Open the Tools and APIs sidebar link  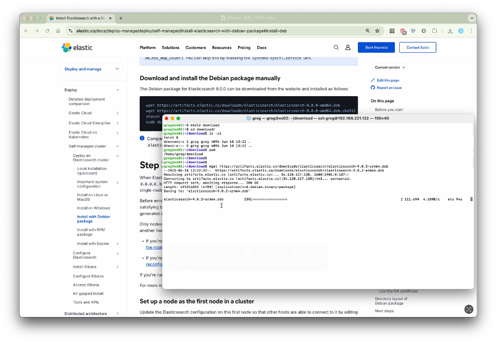click(86, 302)
